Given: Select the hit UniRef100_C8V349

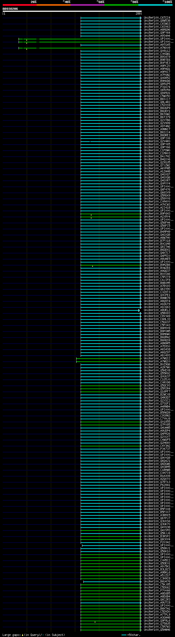Looking at the screenshot, I should (157, 316).
